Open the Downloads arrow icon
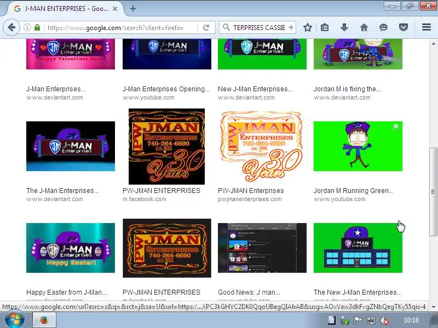Screen dimensions: 438x328 click(344, 27)
